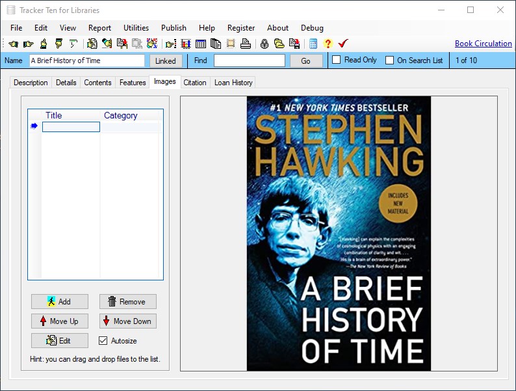
Task: Open the Publish menu
Action: click(174, 28)
